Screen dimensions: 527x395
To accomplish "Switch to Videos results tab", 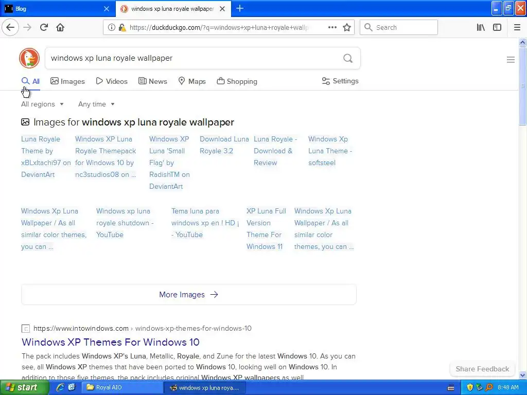I will pos(112,81).
